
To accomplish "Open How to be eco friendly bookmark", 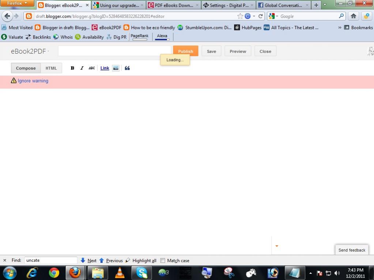I will pos(149,28).
